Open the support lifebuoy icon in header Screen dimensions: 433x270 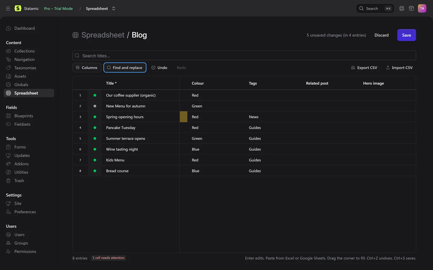[x=402, y=8]
